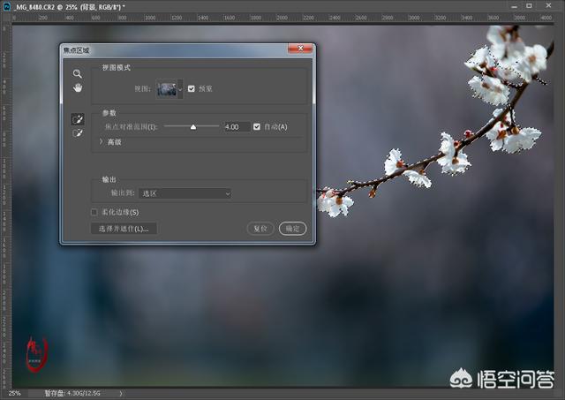This screenshot has height=400, width=565.
Task: Expand the 高级 advanced section
Action: coord(102,141)
